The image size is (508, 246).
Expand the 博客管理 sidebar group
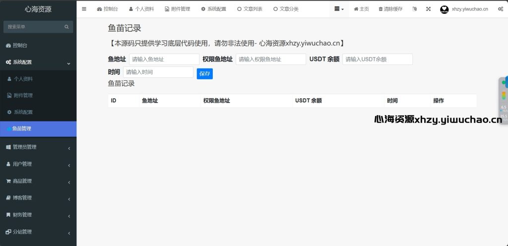[x=38, y=198]
